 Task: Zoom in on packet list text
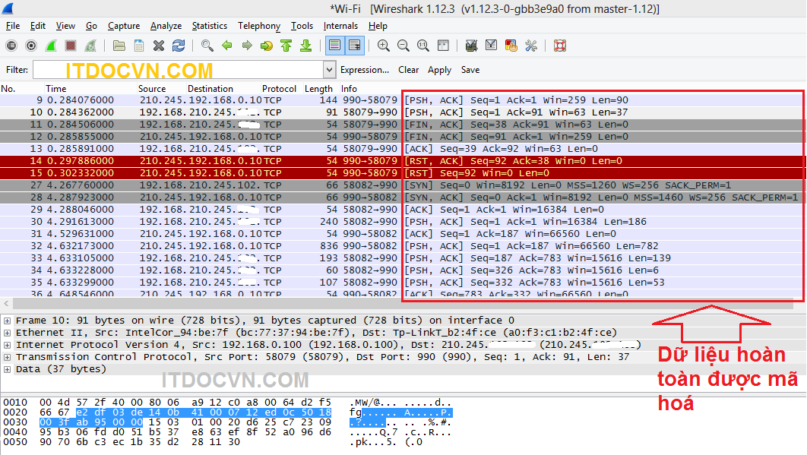(384, 46)
